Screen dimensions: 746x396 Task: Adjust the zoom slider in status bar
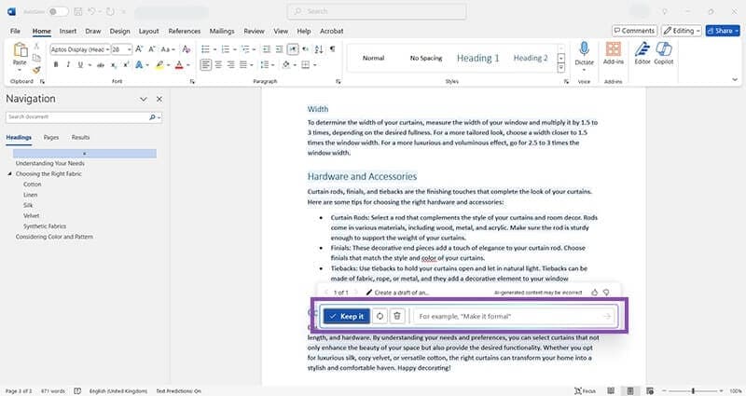(x=692, y=390)
